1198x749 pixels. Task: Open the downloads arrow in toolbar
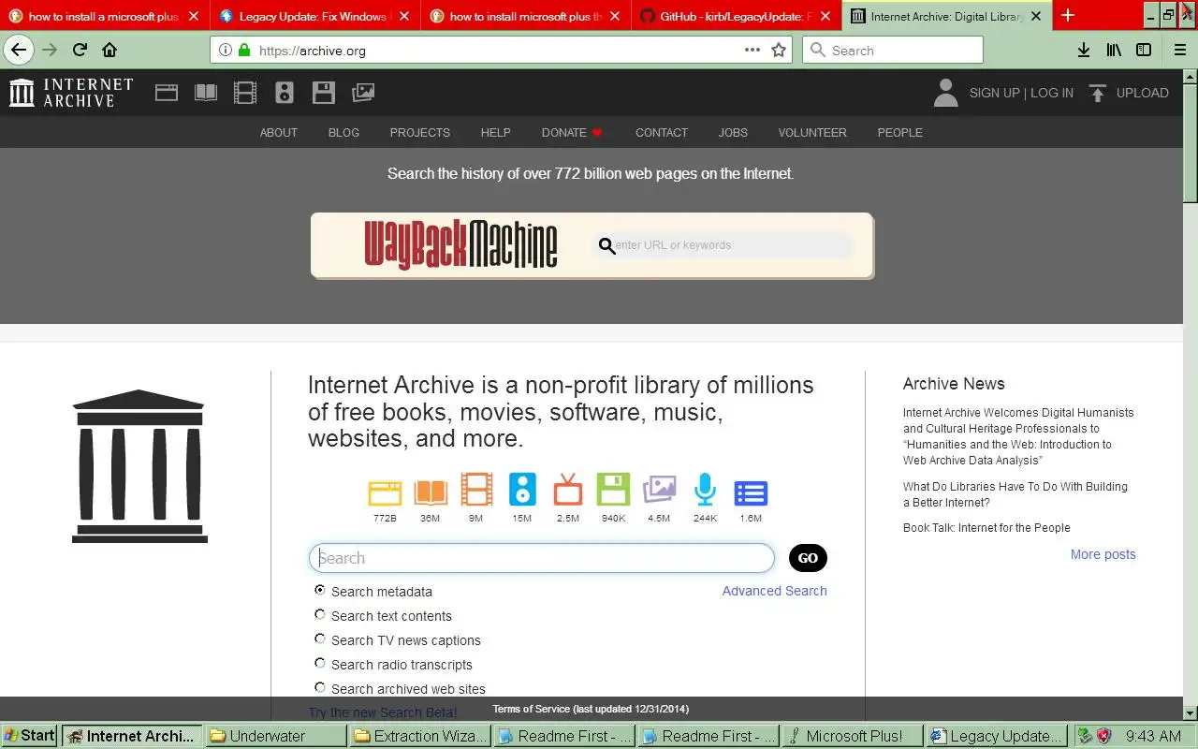click(1084, 51)
